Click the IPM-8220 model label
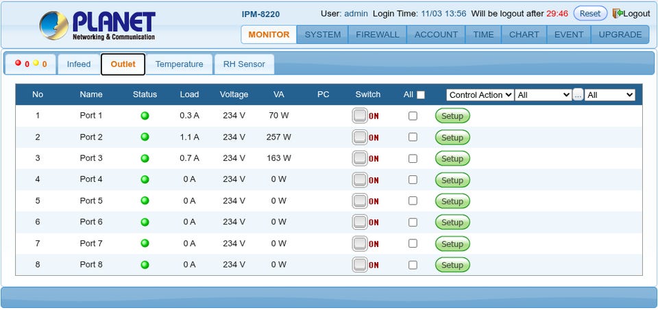The width and height of the screenshot is (658, 310). coord(260,14)
